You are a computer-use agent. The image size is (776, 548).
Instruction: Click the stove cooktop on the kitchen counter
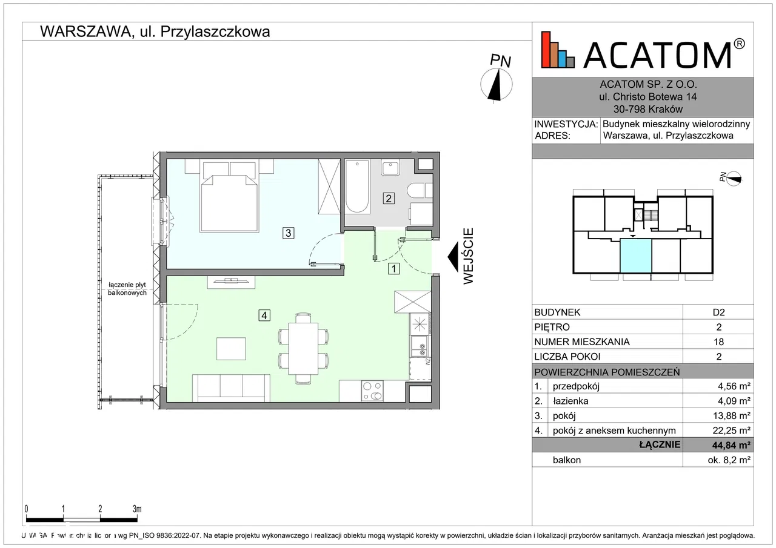372,391
